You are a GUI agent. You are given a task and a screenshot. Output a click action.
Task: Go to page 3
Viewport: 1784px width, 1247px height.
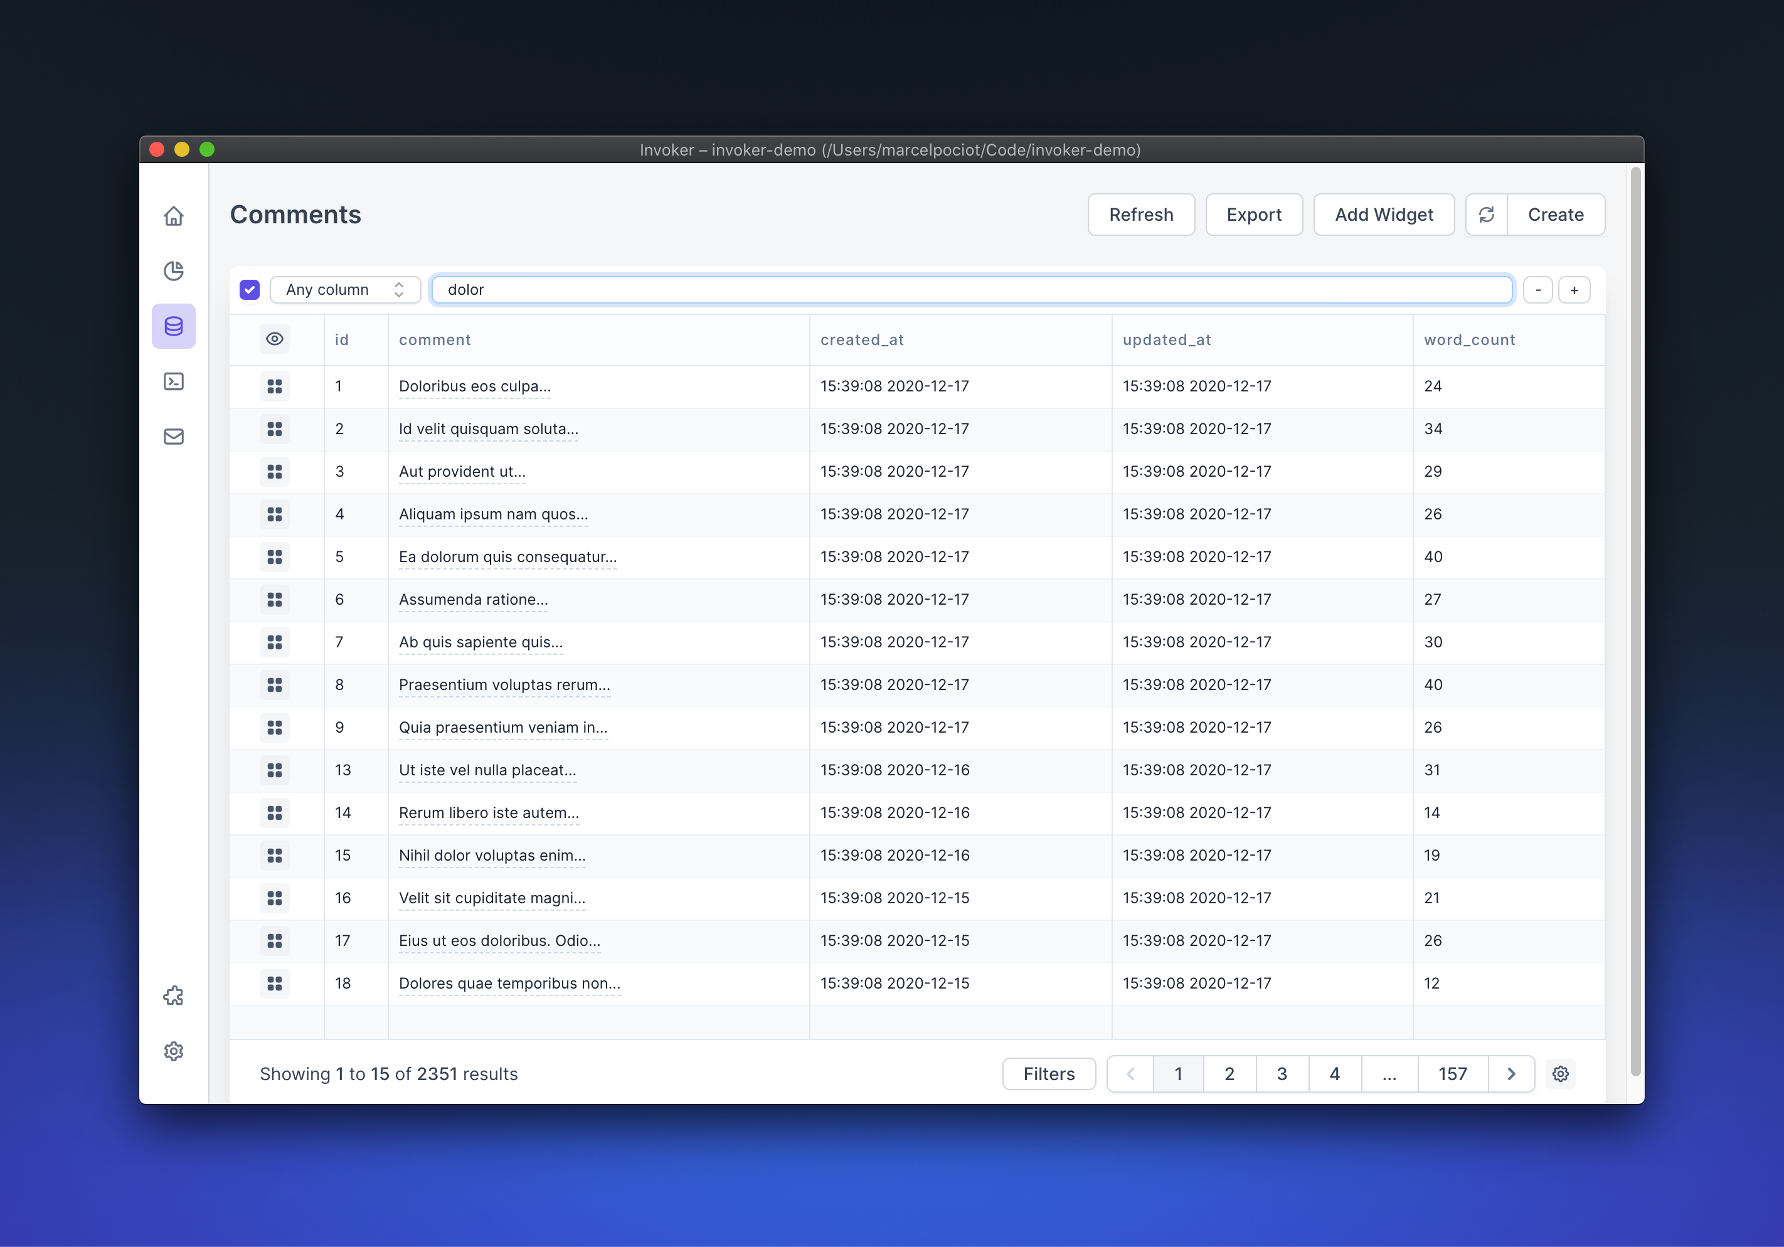[x=1282, y=1074]
